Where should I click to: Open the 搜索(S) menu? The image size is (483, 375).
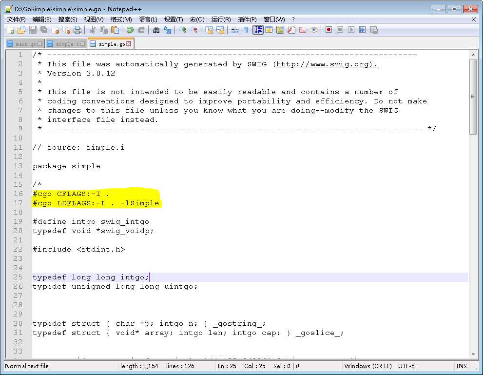68,20
